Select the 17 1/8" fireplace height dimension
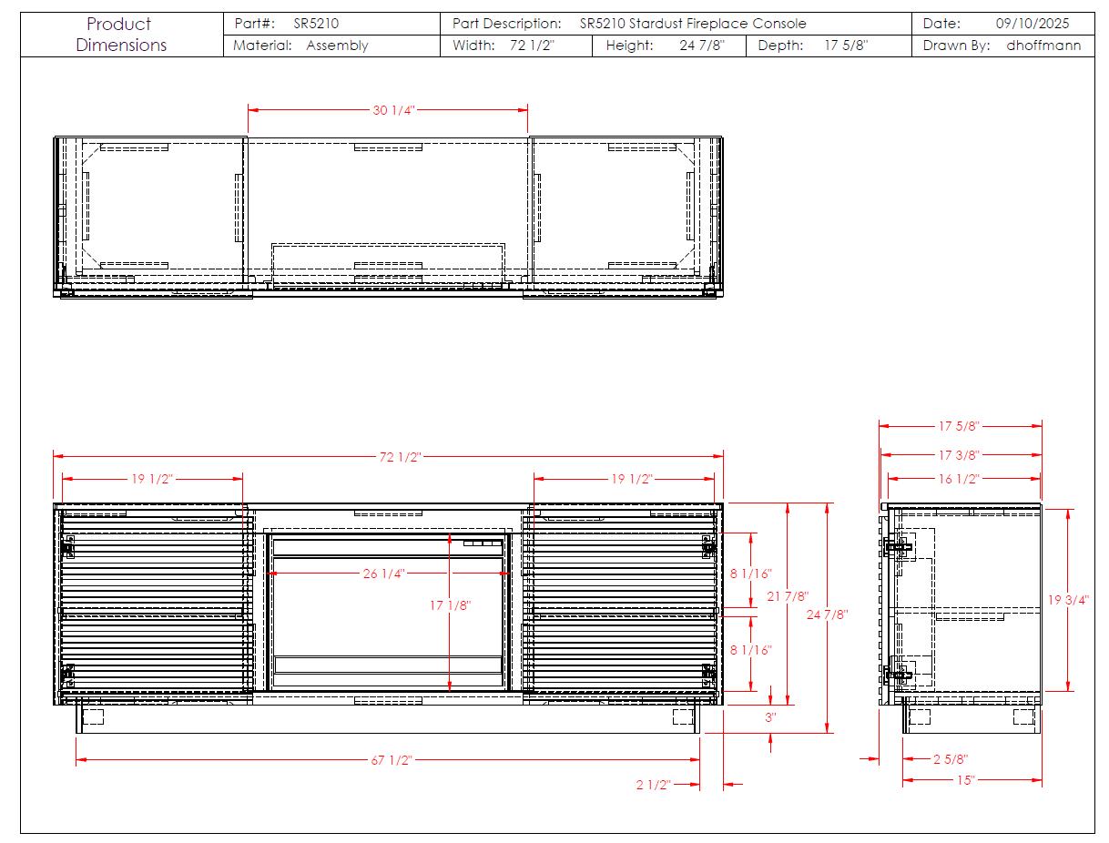The width and height of the screenshot is (1109, 843). click(451, 604)
